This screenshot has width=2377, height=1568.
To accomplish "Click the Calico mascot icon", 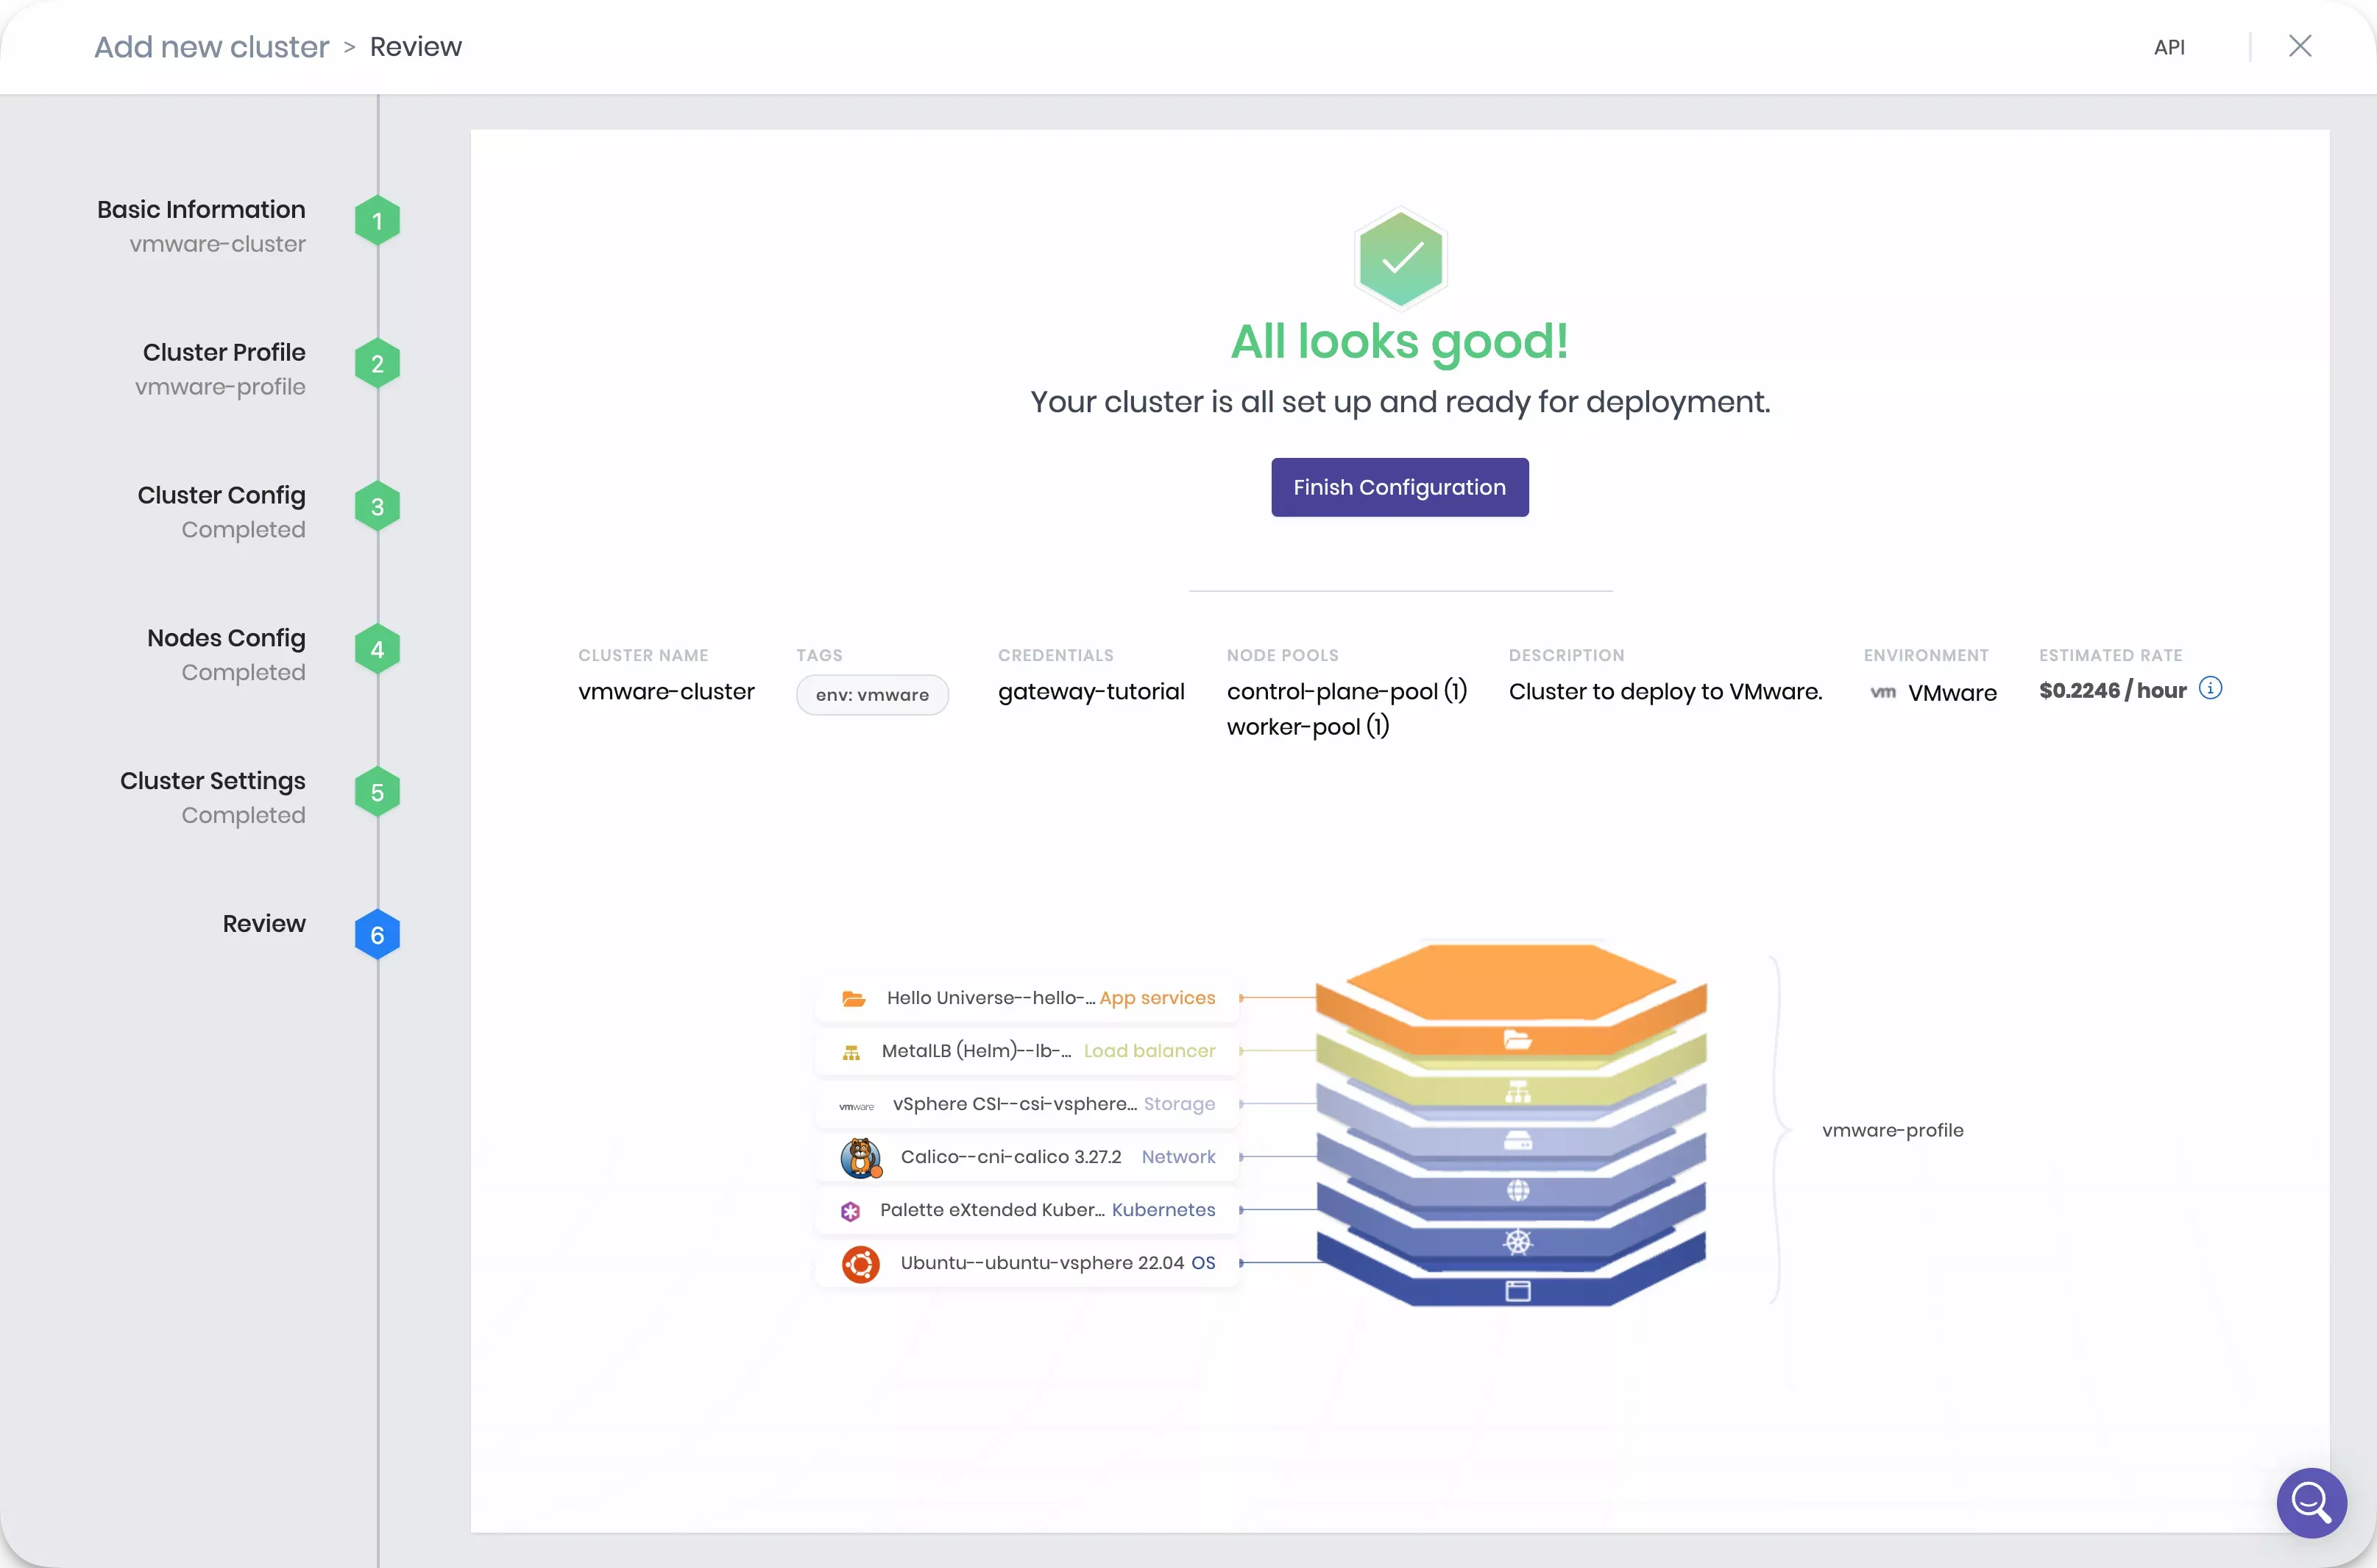I will (860, 1157).
